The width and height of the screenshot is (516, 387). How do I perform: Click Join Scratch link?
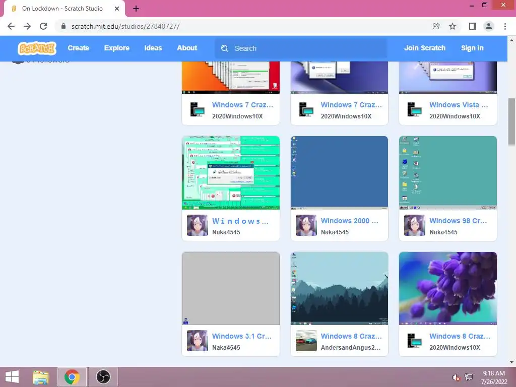click(424, 48)
